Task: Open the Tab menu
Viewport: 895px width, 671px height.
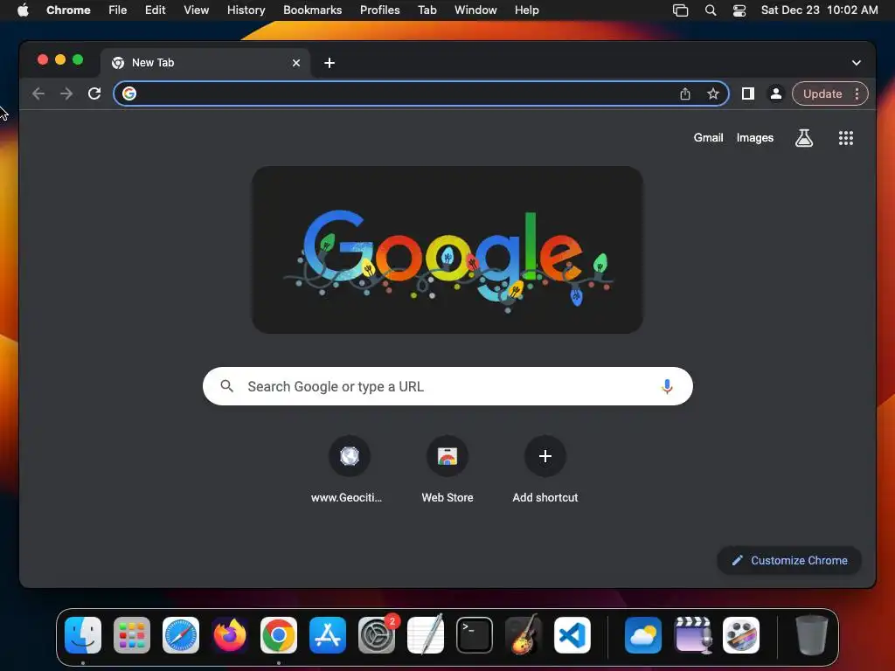Action: click(427, 10)
